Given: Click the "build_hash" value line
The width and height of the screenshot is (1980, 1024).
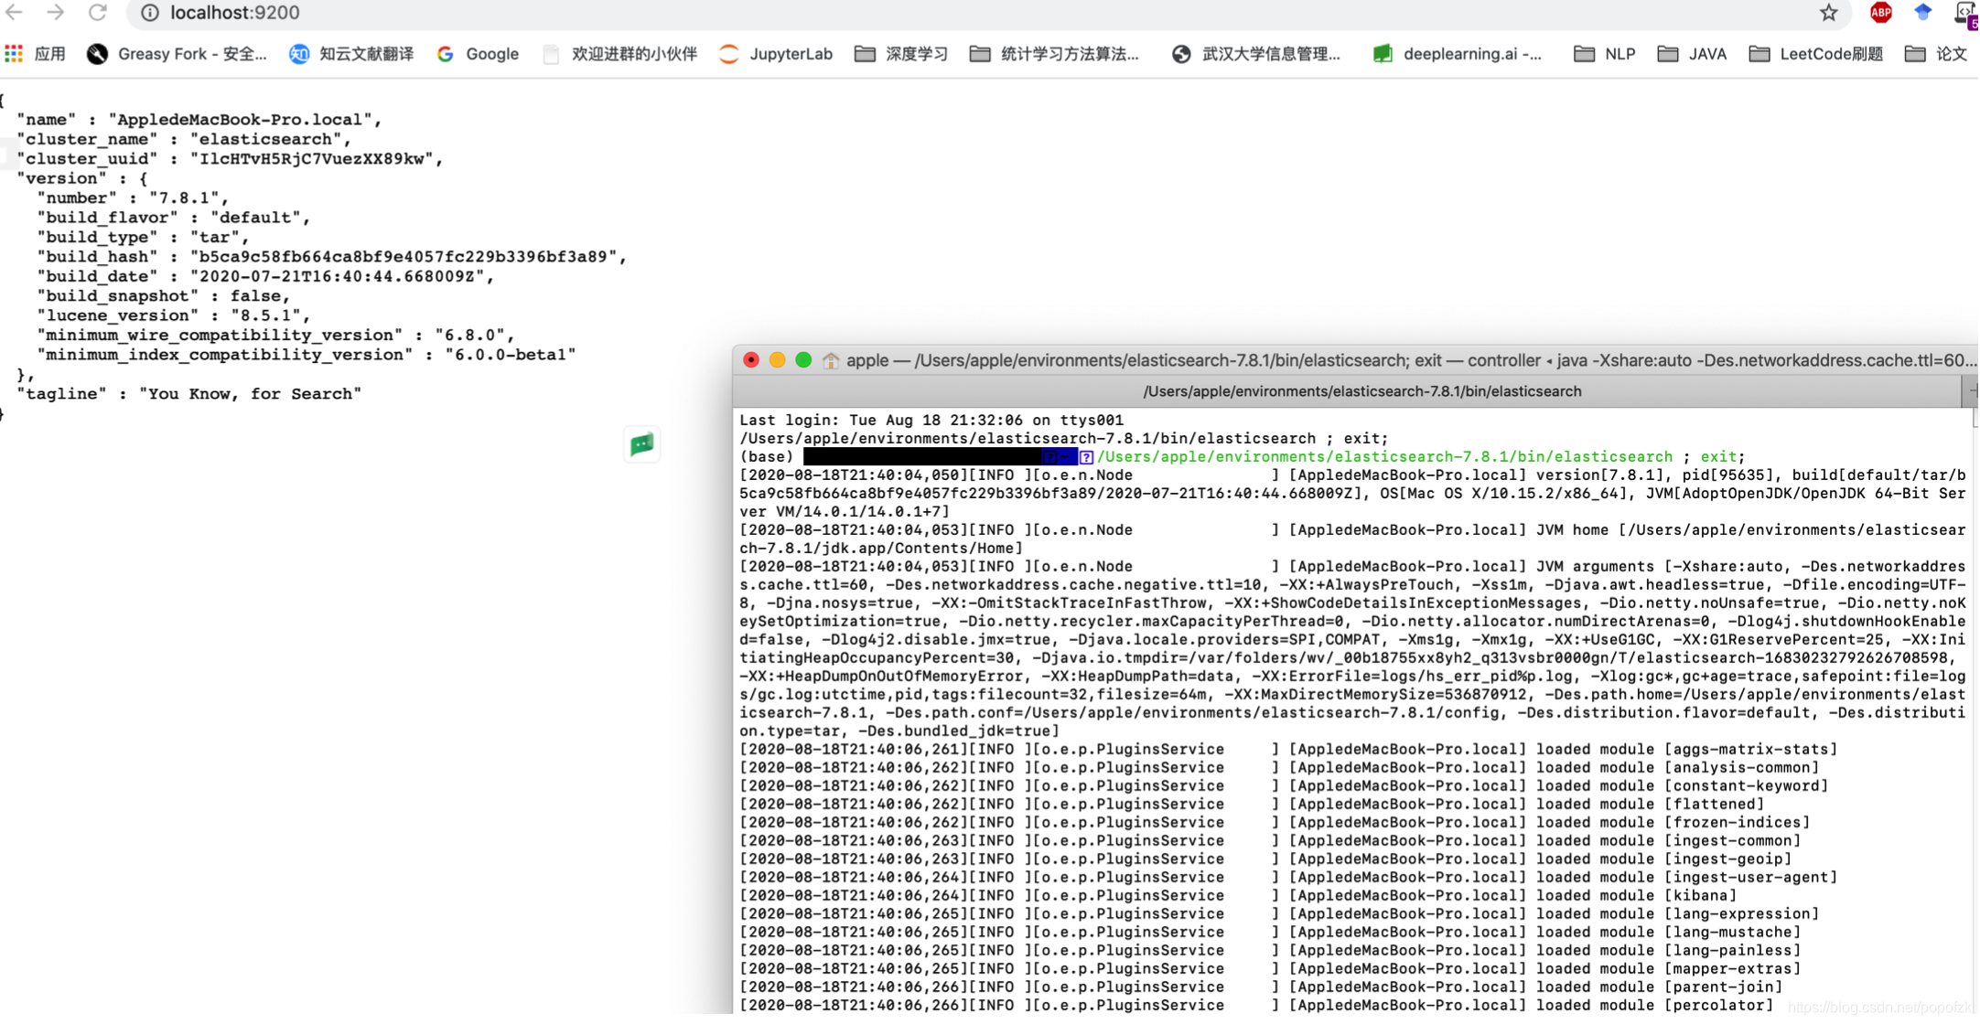Looking at the screenshot, I should (x=332, y=257).
